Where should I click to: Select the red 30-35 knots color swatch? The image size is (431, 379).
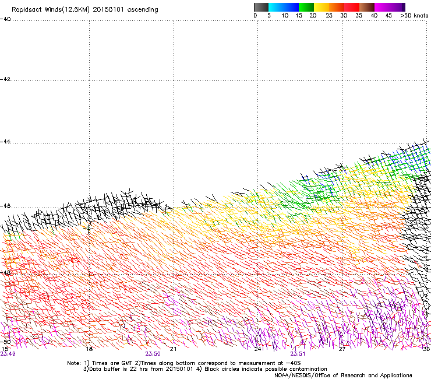tap(352, 7)
